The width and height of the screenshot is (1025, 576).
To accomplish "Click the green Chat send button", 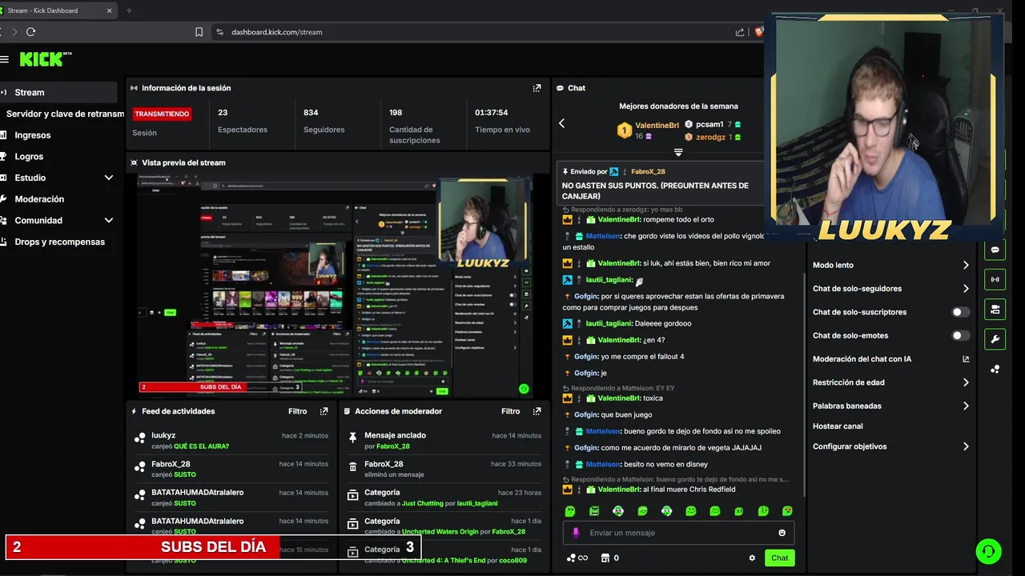I will (x=779, y=558).
